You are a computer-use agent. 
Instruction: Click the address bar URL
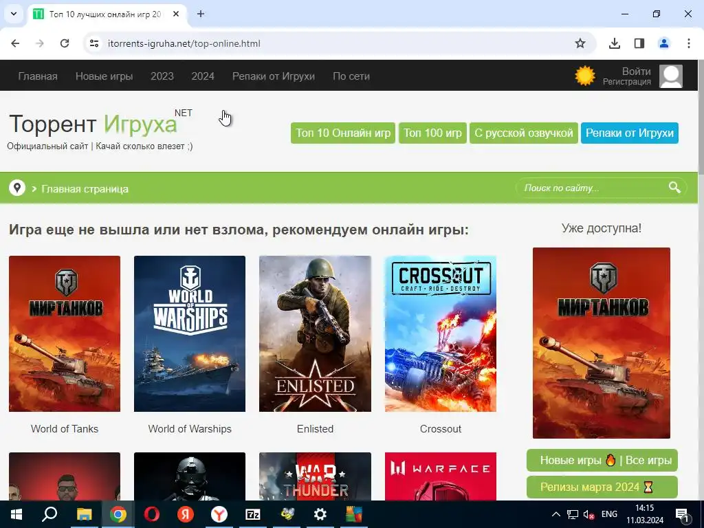184,43
